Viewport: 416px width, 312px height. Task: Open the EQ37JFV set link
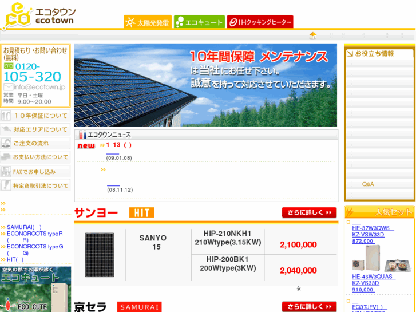click(370, 307)
